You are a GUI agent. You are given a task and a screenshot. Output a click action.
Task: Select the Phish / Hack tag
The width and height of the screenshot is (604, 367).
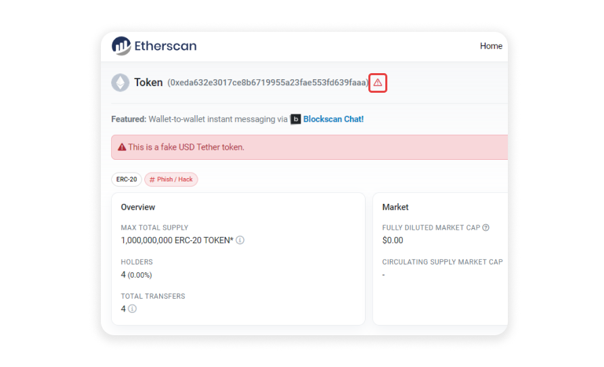coord(171,179)
